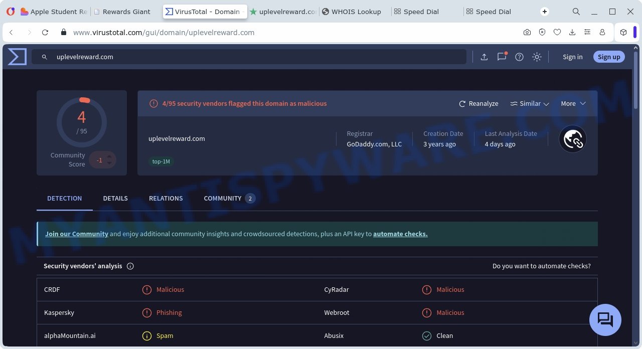642x349 pixels.
Task: Downvote the community score
Action: (109, 163)
